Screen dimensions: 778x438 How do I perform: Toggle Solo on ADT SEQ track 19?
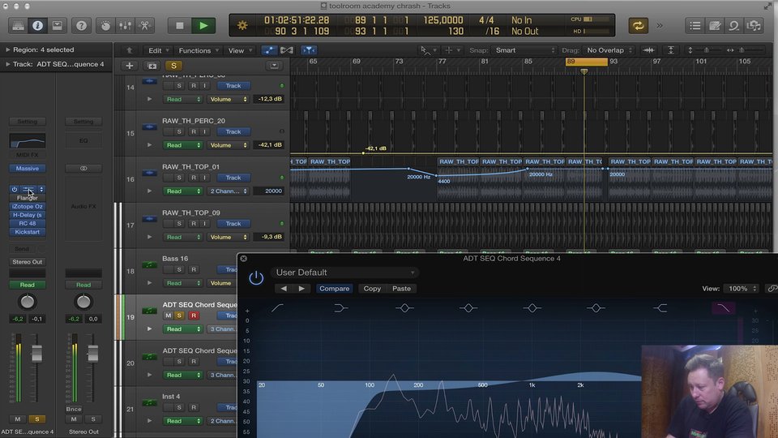click(179, 316)
